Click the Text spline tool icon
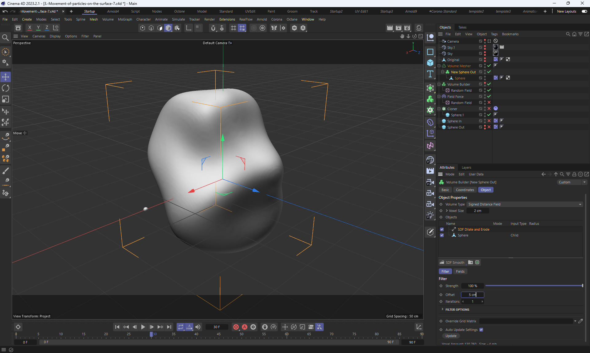The width and height of the screenshot is (590, 353). [430, 74]
